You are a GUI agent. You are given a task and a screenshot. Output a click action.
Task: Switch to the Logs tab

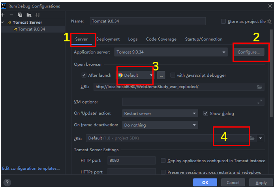pos(133,39)
